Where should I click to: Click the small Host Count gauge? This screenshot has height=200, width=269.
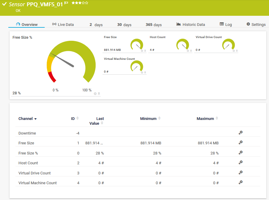click(182, 45)
